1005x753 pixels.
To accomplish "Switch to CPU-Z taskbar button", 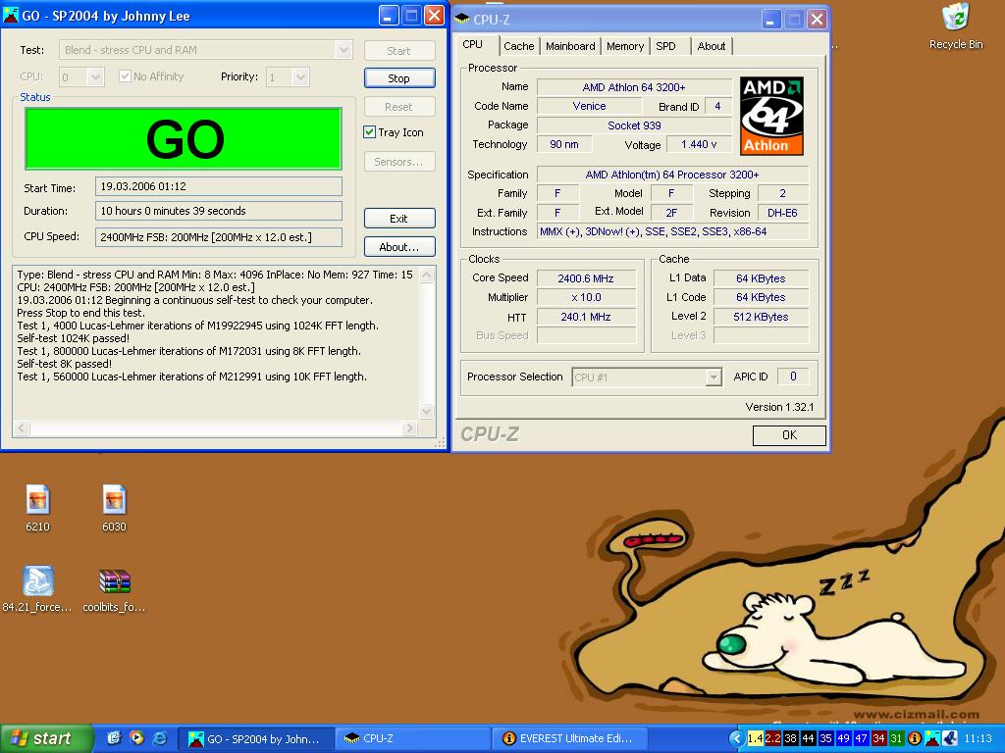I will [x=413, y=739].
